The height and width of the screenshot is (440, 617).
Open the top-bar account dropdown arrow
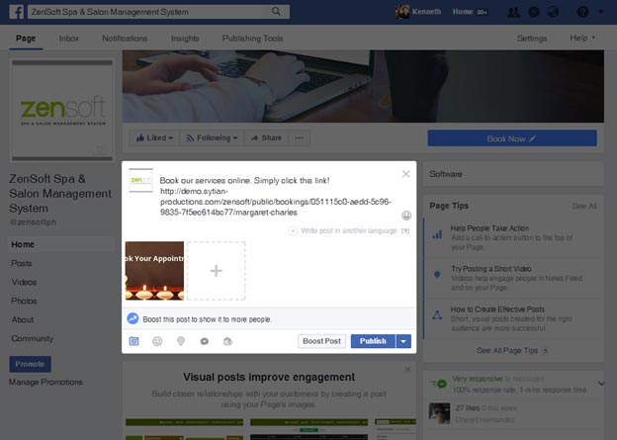601,12
